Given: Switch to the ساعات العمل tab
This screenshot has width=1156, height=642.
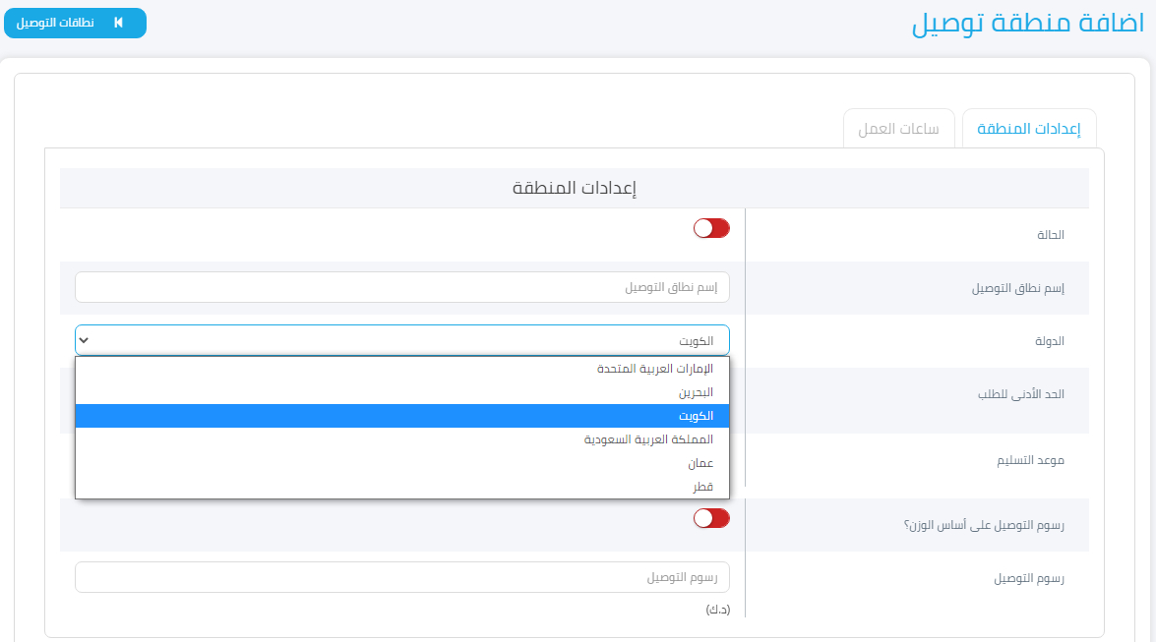Looking at the screenshot, I should [x=898, y=128].
